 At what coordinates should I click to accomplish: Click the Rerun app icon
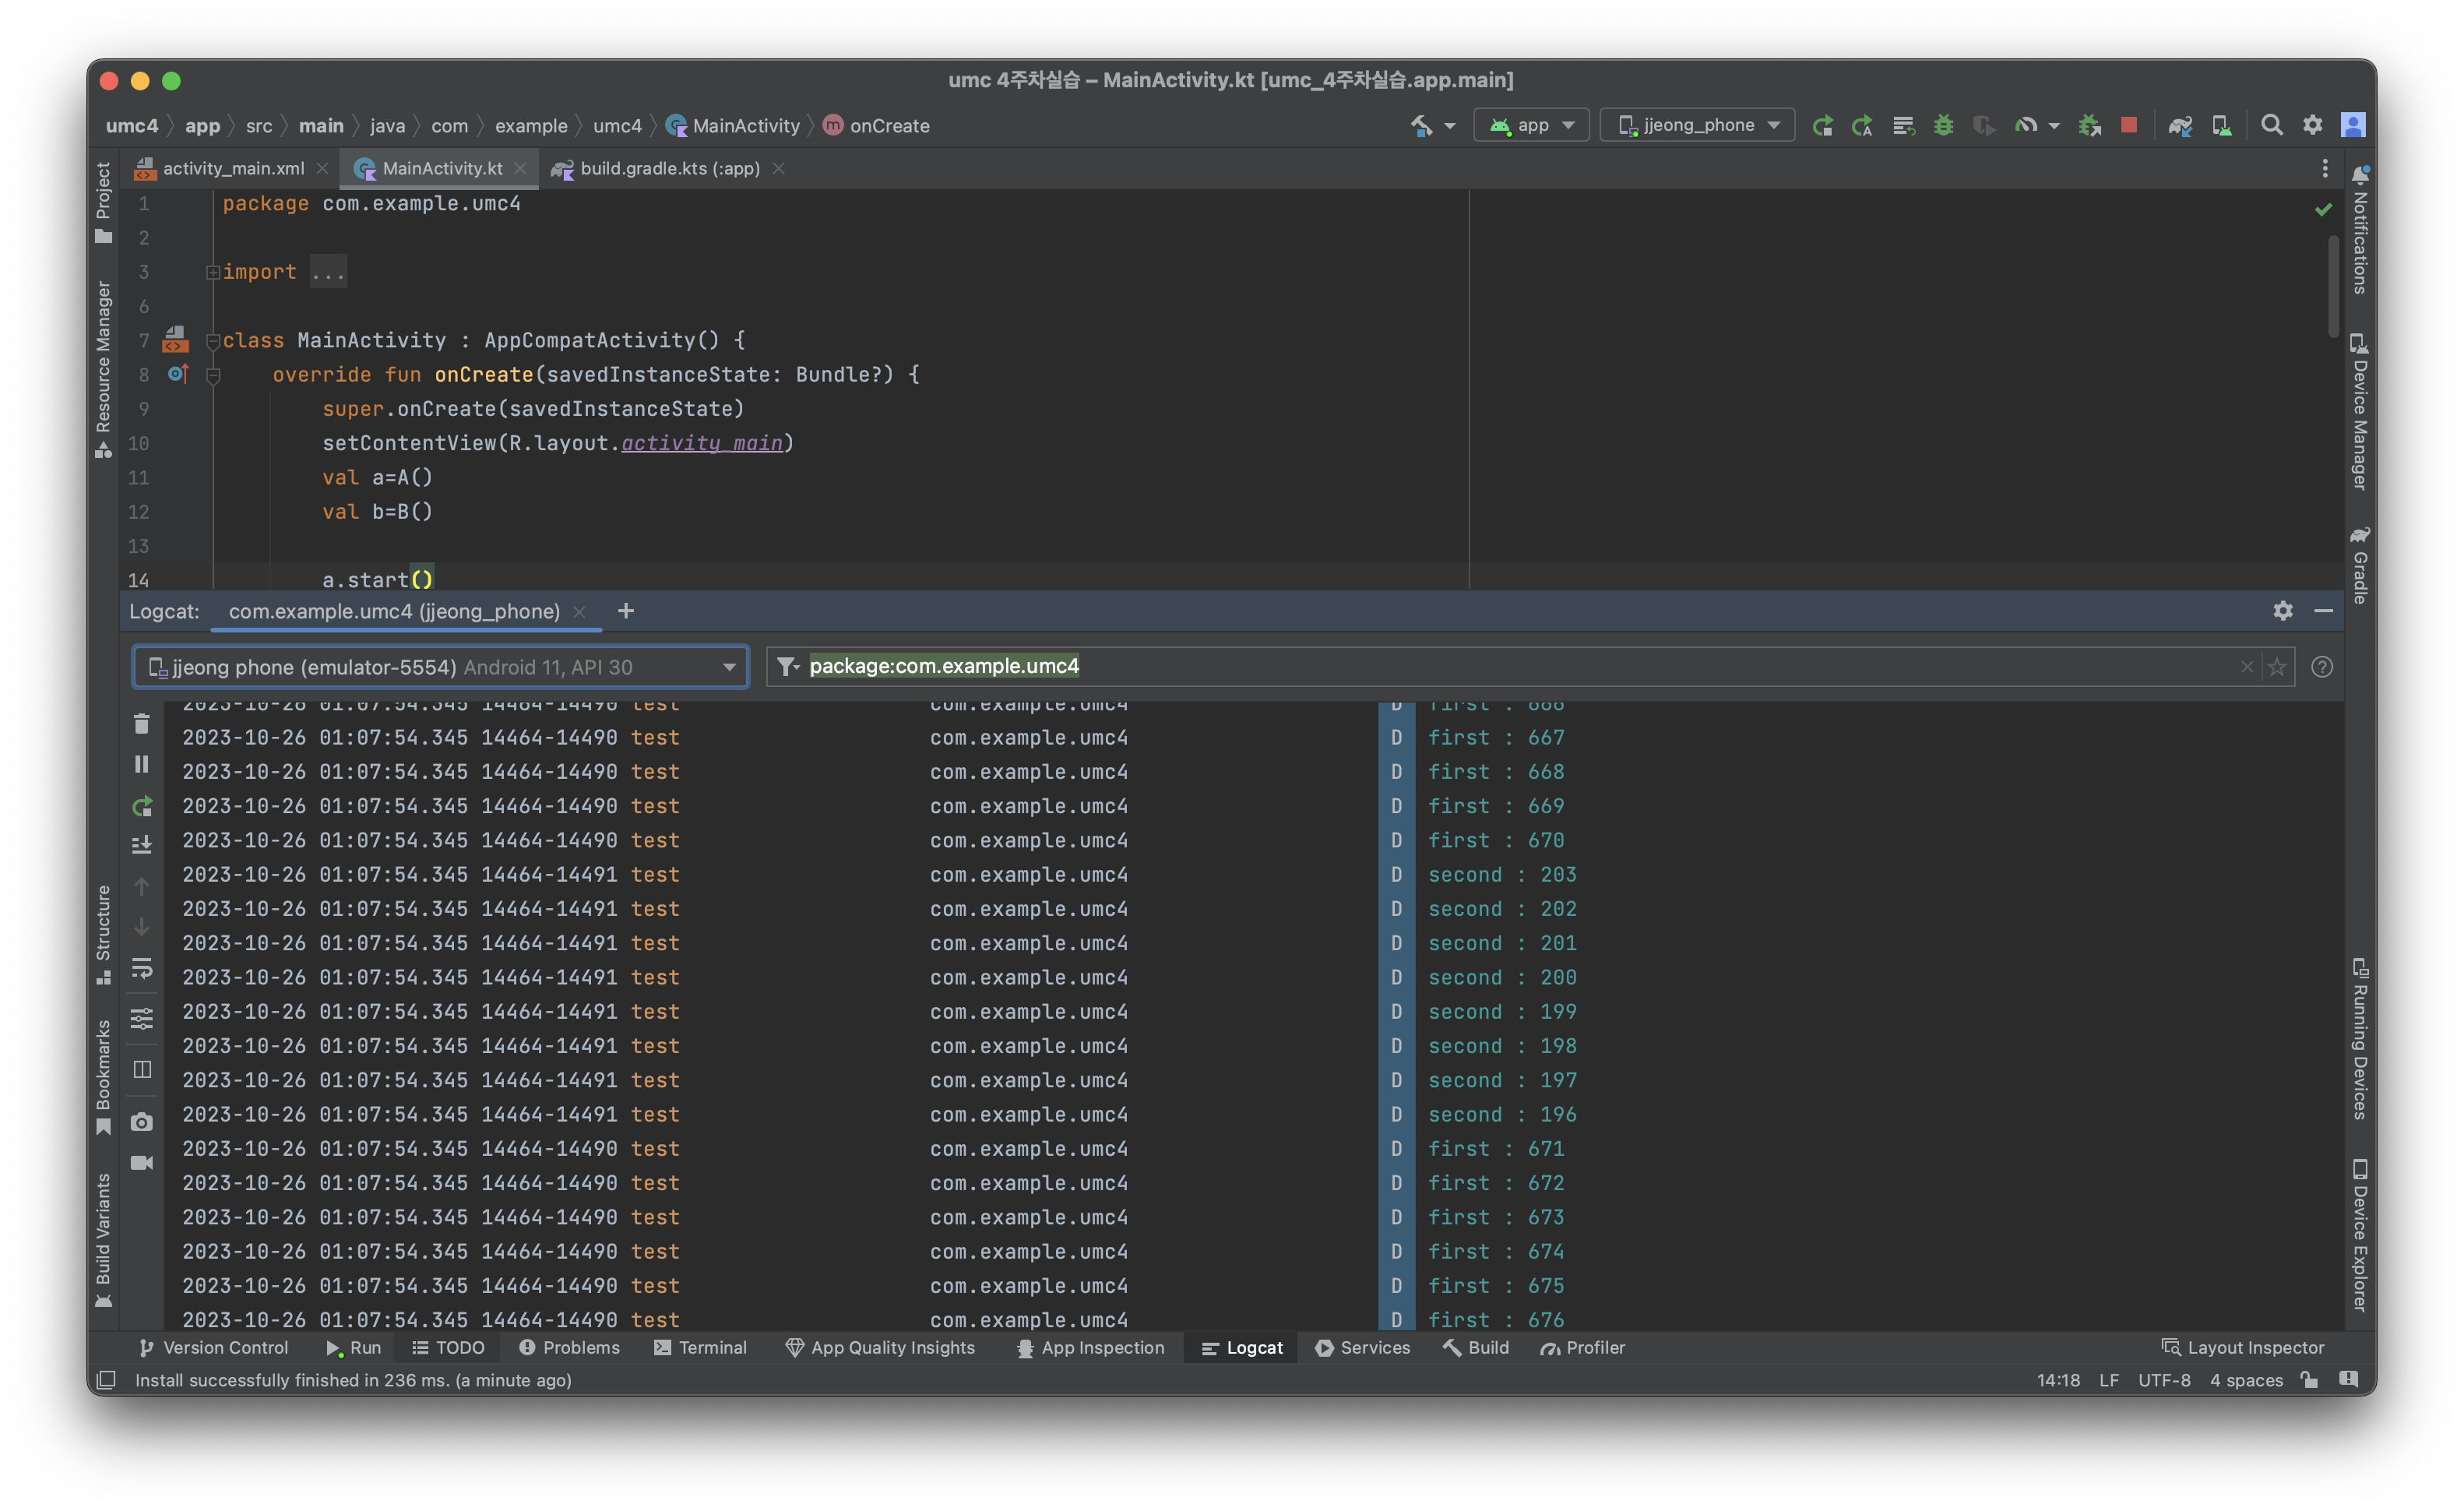tap(1823, 125)
